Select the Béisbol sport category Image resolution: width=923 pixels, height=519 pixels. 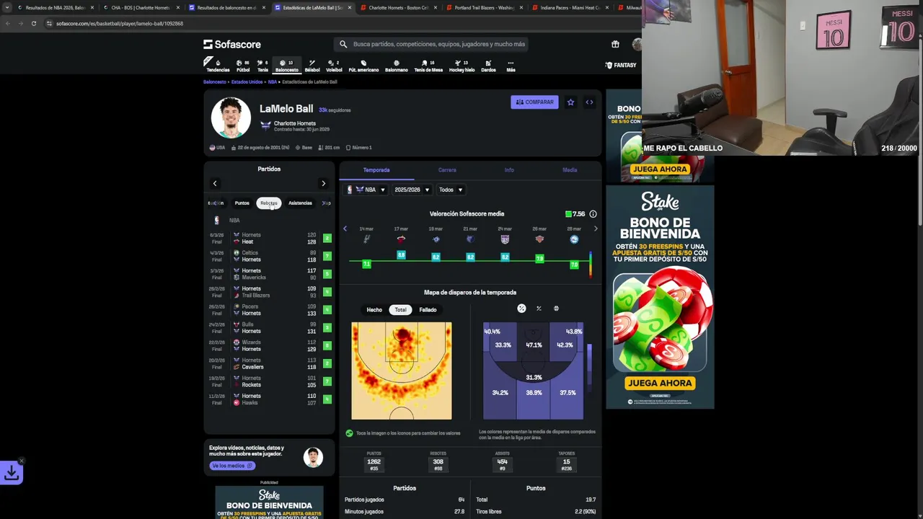312,66
